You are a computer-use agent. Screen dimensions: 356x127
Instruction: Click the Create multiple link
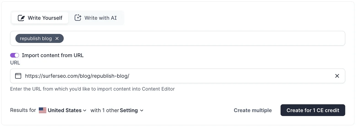click(x=253, y=110)
